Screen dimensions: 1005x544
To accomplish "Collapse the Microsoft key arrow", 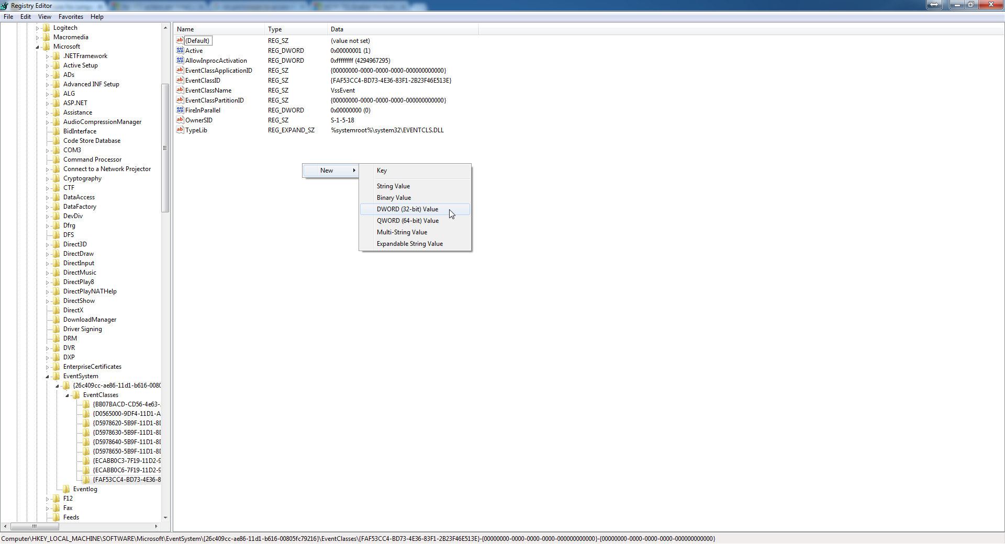I will coord(37,47).
